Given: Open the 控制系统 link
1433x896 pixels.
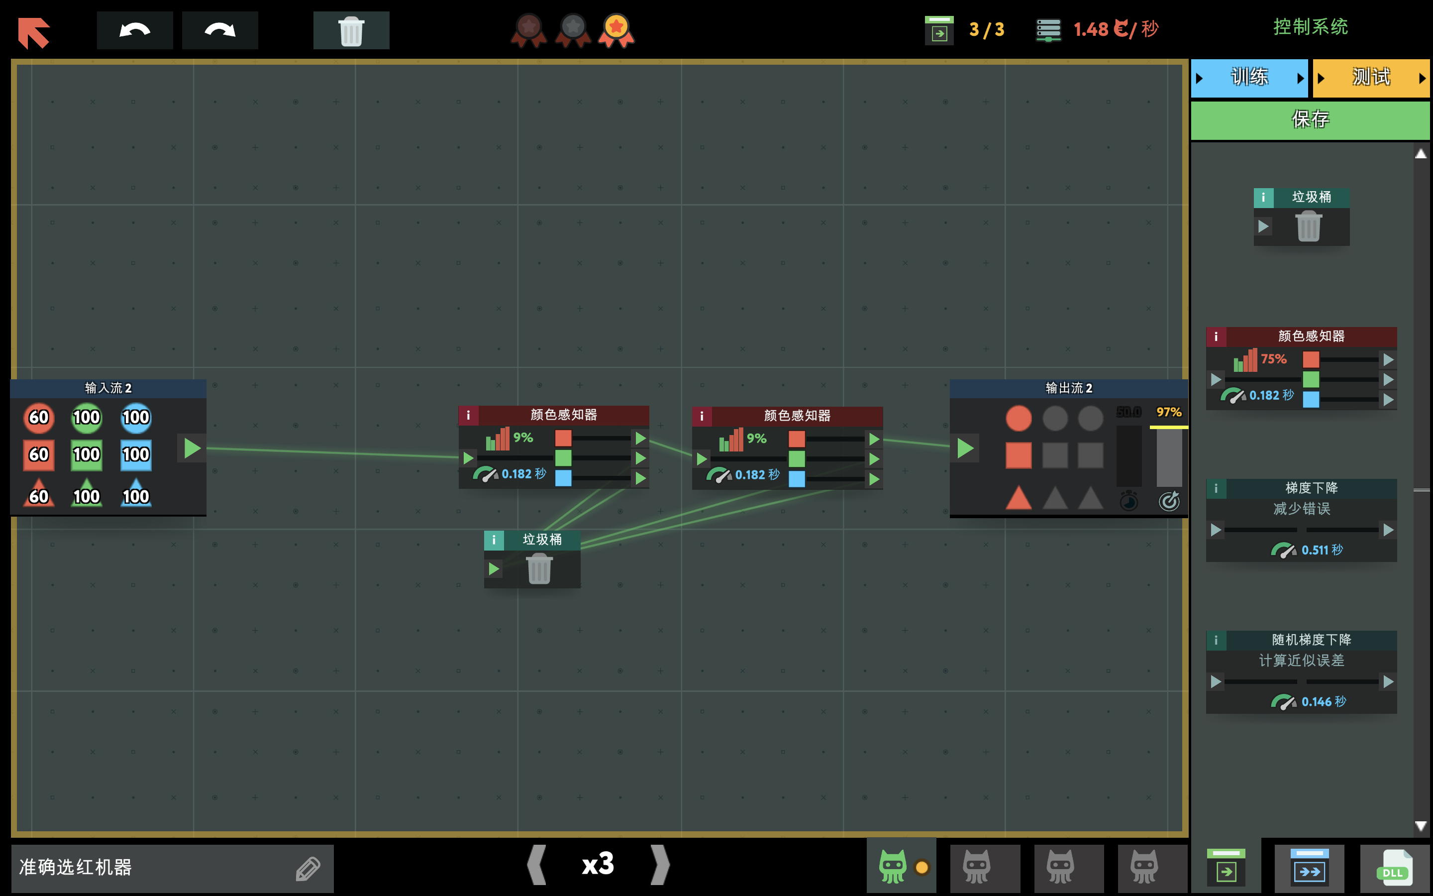Looking at the screenshot, I should (1310, 27).
